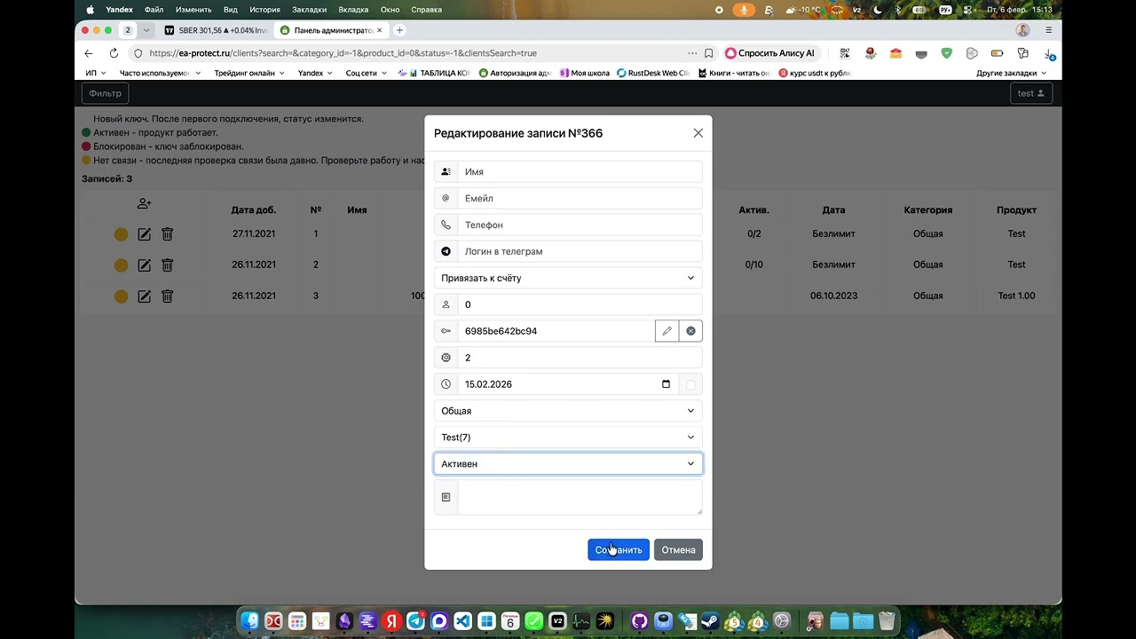Open the 'Test(7)' product dropdown
This screenshot has height=639, width=1136.
[568, 438]
